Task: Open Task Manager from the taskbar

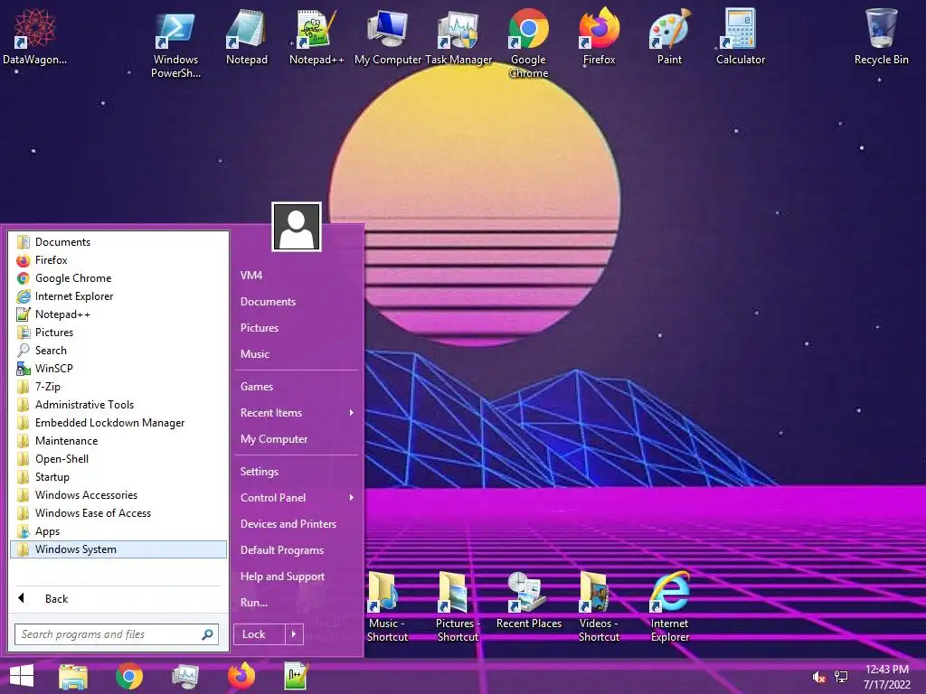Action: pyautogui.click(x=185, y=676)
